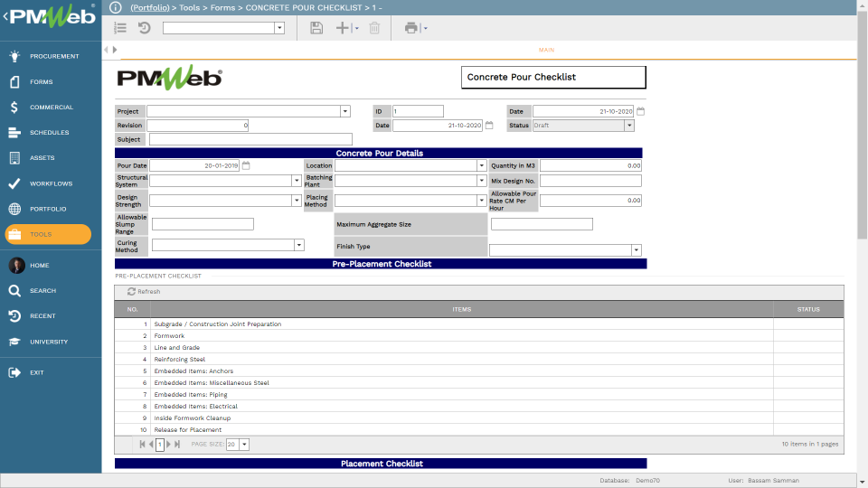
Task: Open calendar picker beside Pour Date
Action: pyautogui.click(x=246, y=165)
